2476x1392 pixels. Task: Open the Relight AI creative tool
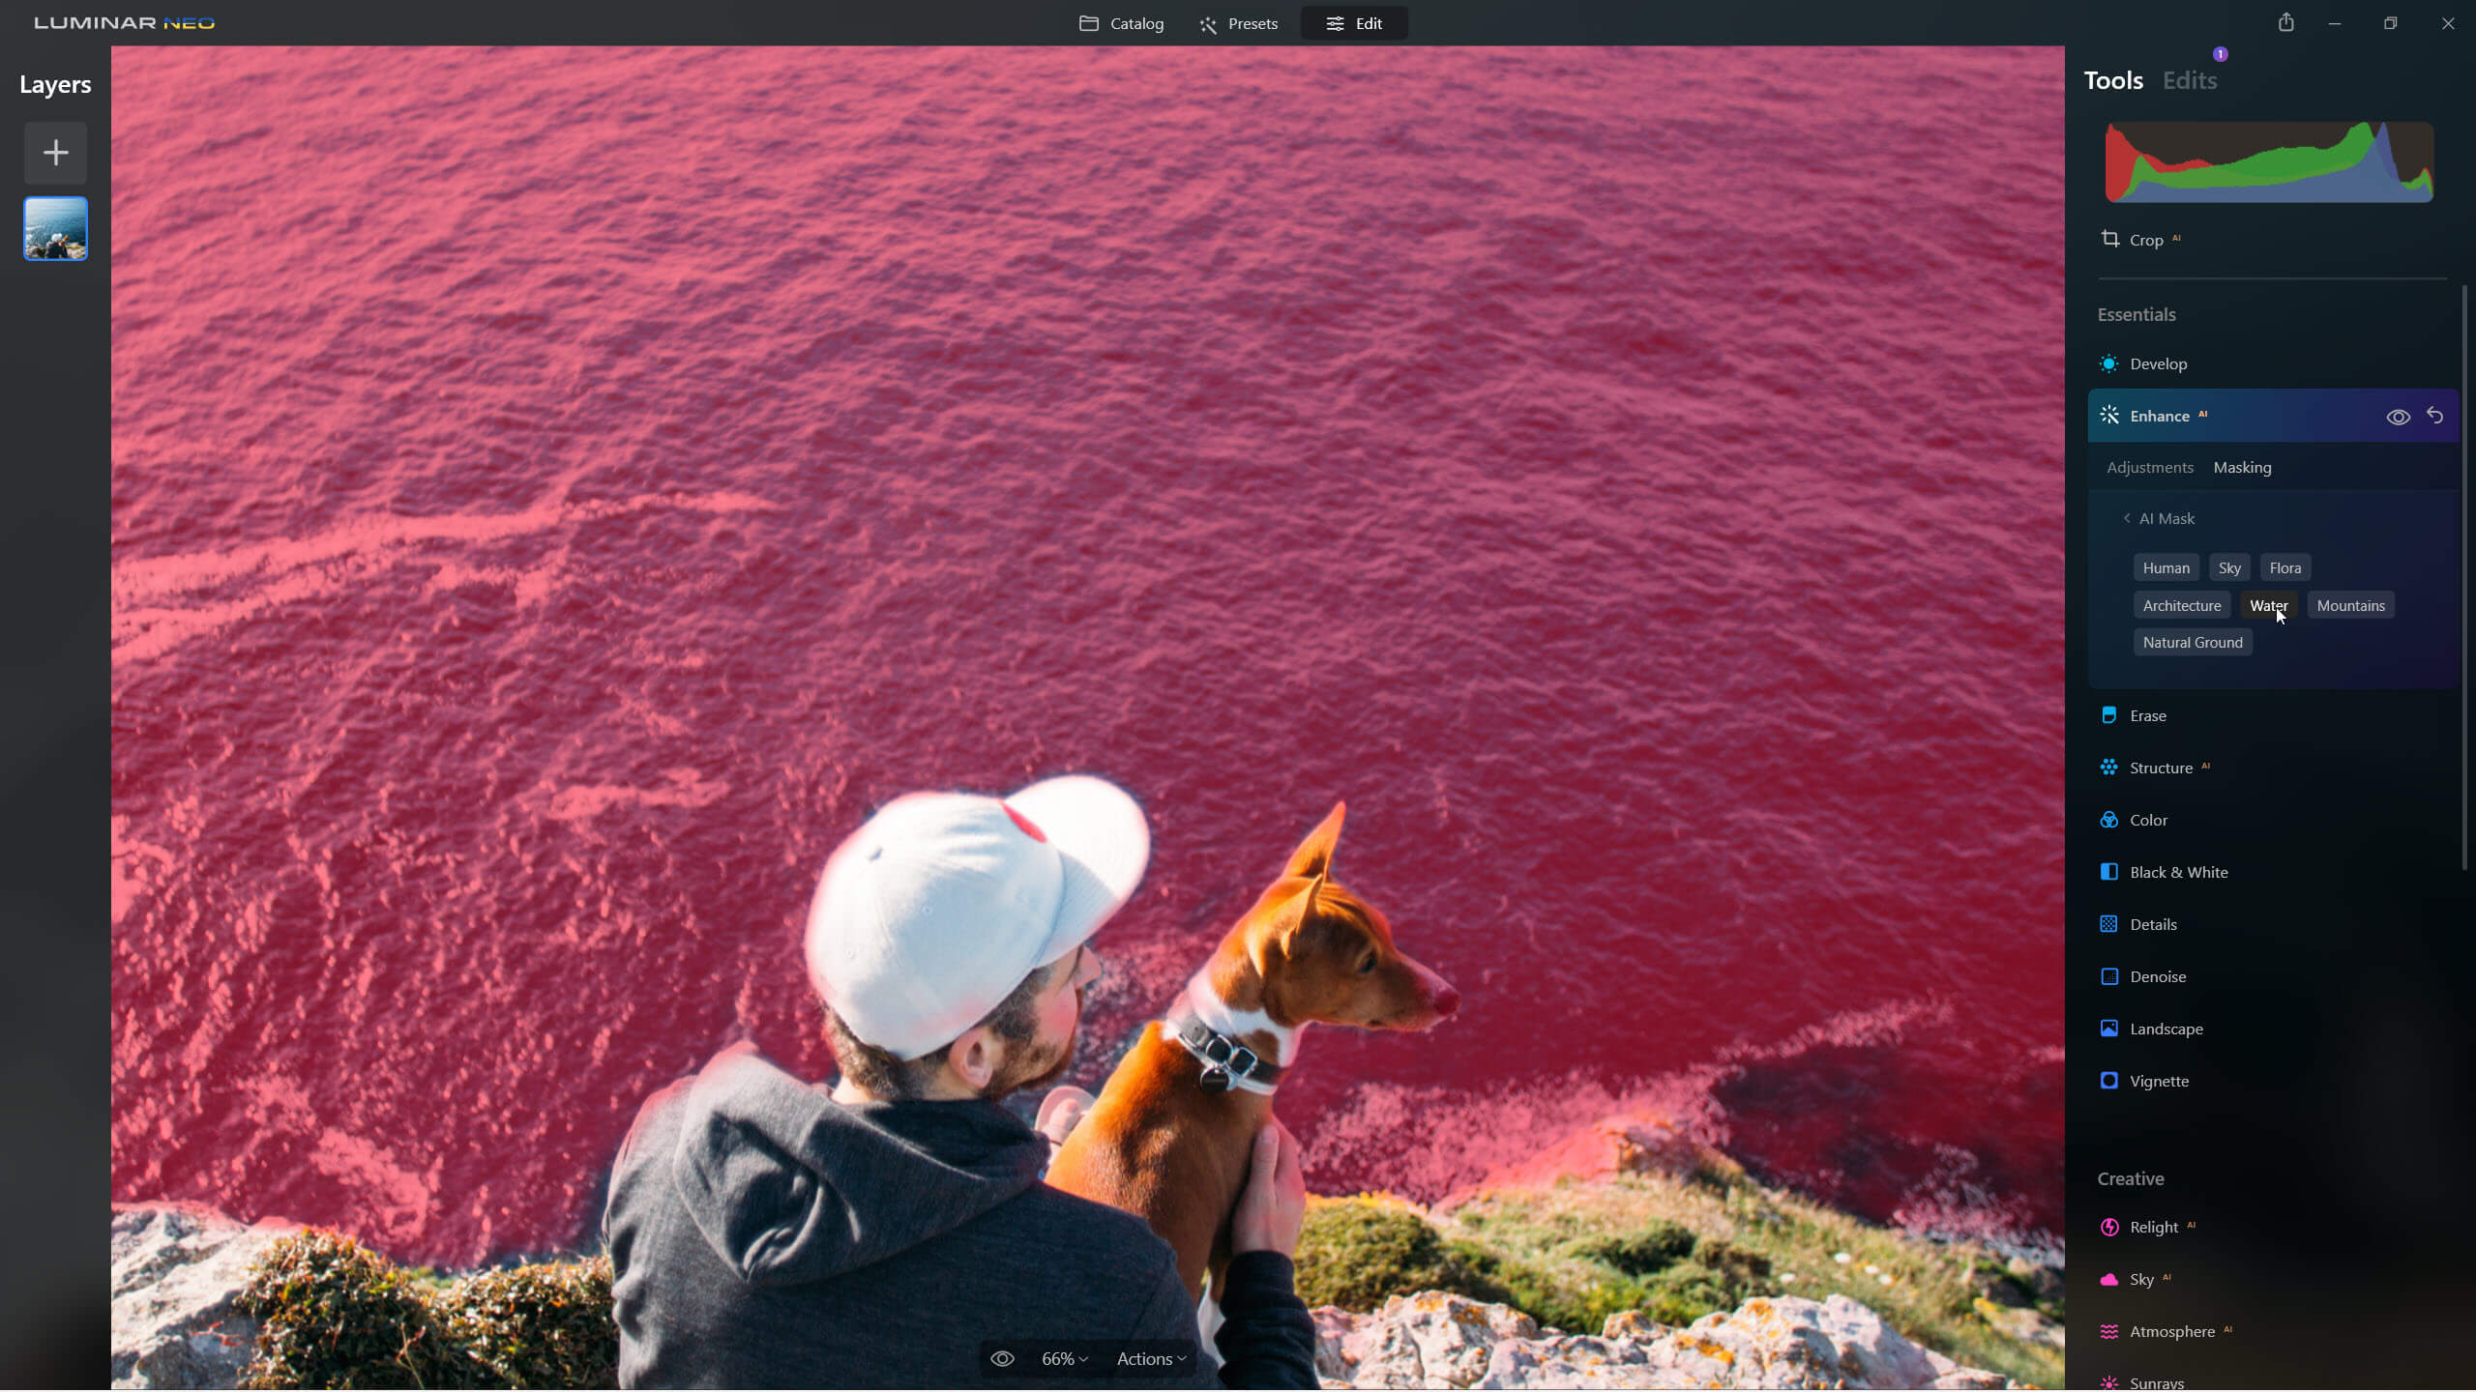point(2154,1227)
